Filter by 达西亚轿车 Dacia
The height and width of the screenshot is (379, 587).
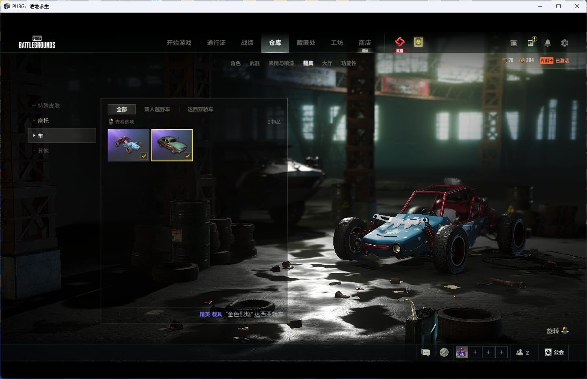200,109
